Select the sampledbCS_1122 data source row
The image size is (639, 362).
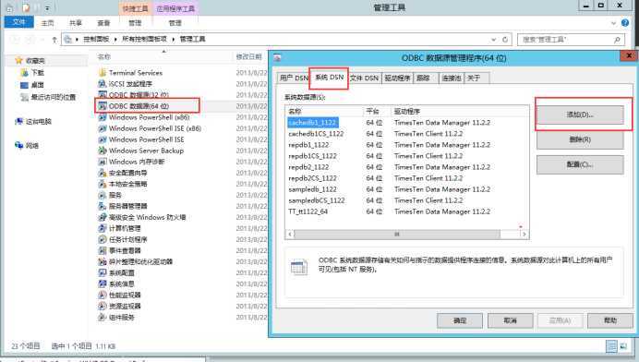(x=407, y=200)
